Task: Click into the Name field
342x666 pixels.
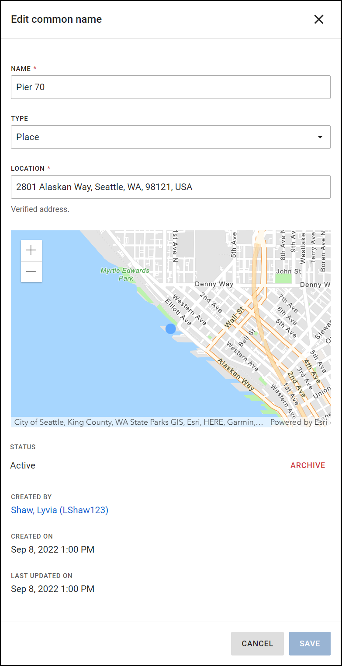Action: pyautogui.click(x=170, y=87)
